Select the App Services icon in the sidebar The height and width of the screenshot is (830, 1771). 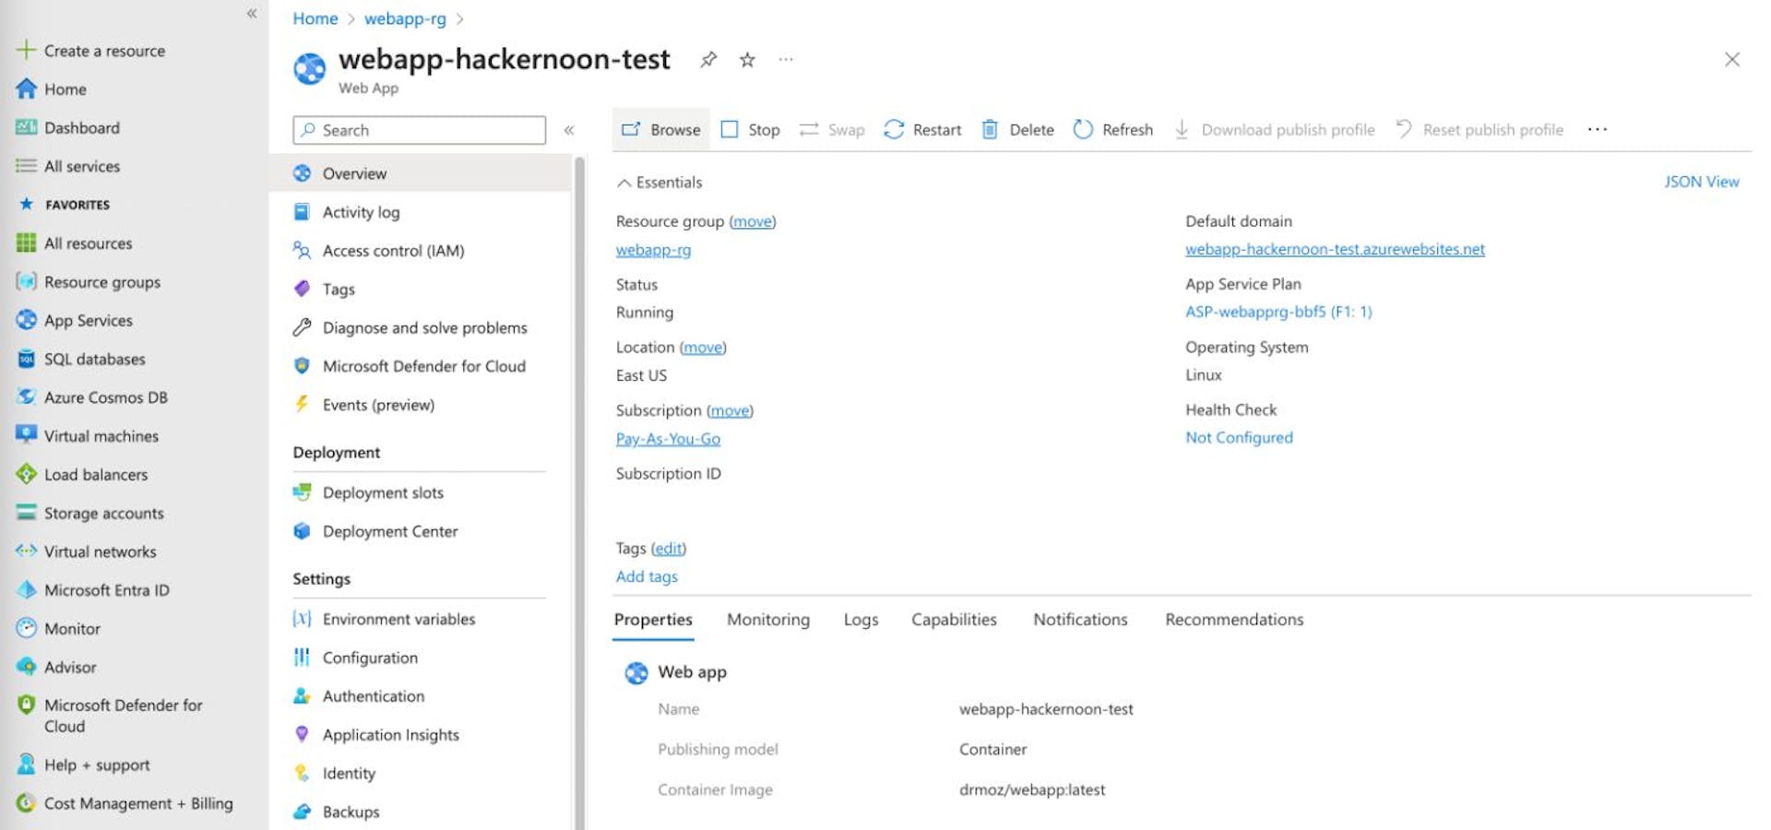pos(26,320)
